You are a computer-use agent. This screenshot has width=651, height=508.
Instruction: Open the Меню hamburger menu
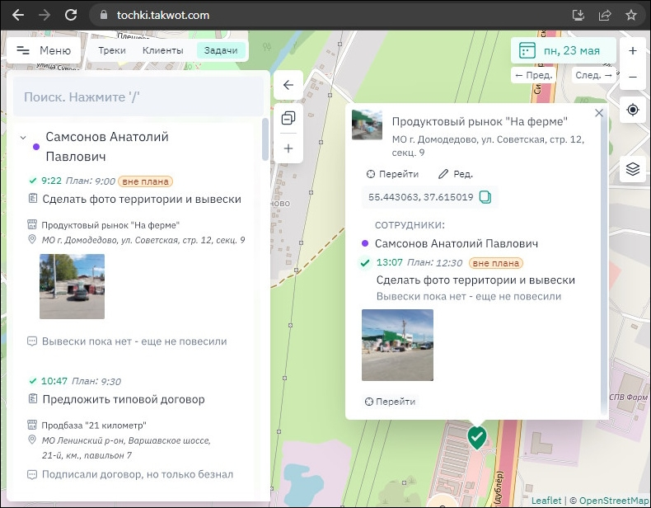43,50
